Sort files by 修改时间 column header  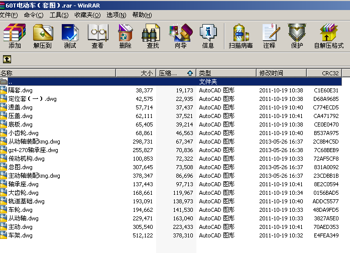click(x=281, y=73)
